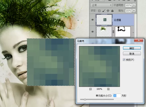Click the mosaic preview image in dialog
The width and height of the screenshot is (146, 107).
(x=99, y=66)
